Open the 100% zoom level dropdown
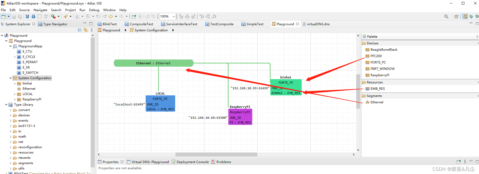The image size is (479, 174). (x=174, y=16)
